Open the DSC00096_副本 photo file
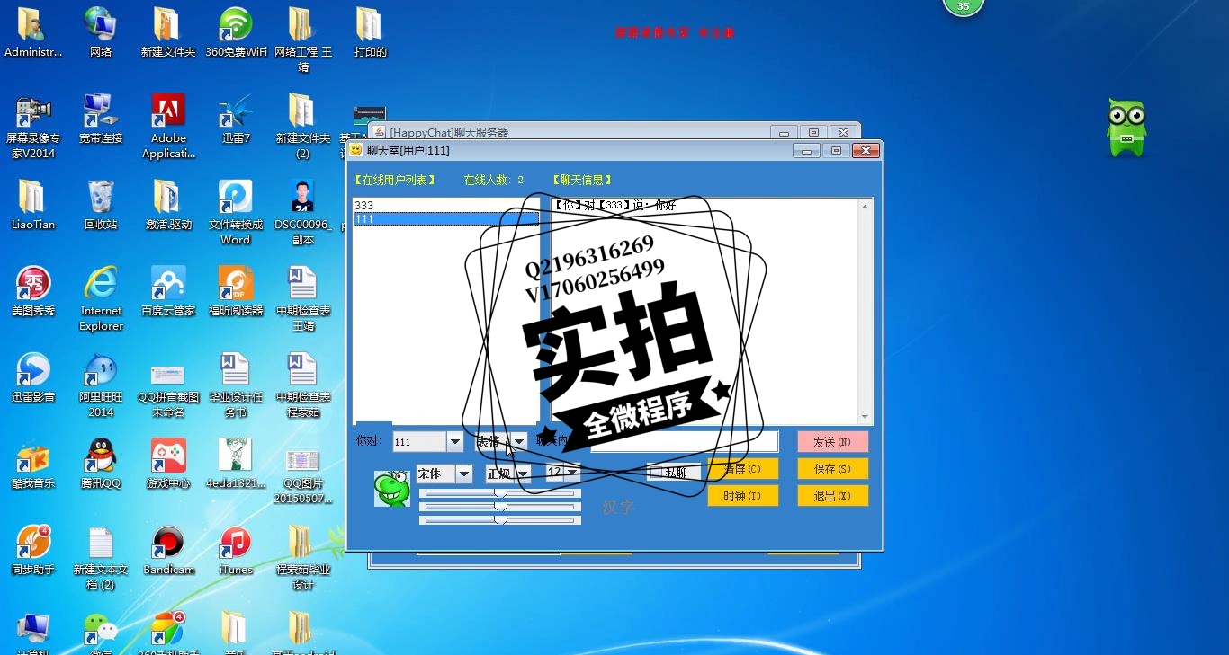The height and width of the screenshot is (655, 1229). click(303, 213)
